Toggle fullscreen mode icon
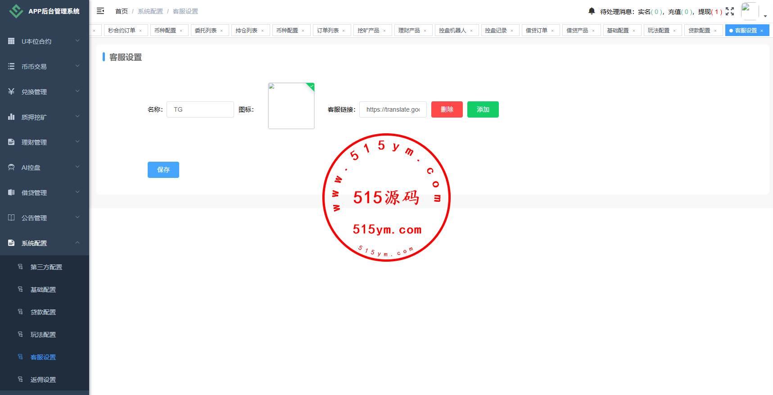773x395 pixels. click(x=730, y=11)
